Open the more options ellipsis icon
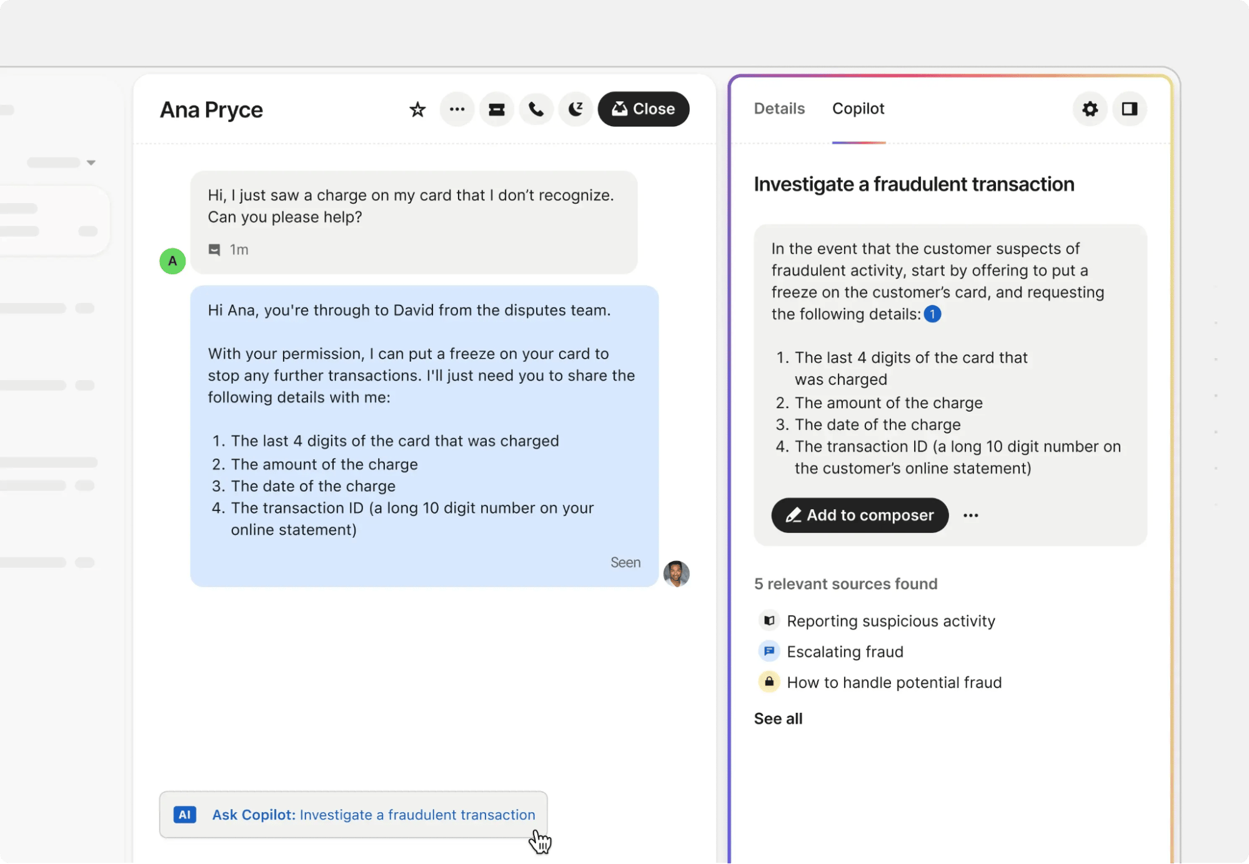This screenshot has width=1249, height=864. tap(457, 109)
